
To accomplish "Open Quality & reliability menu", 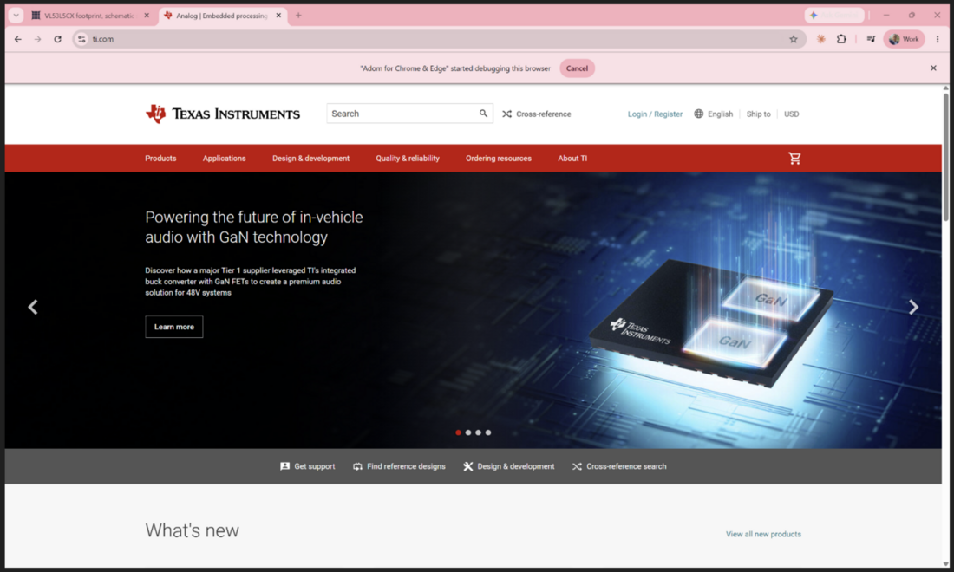I will point(408,158).
